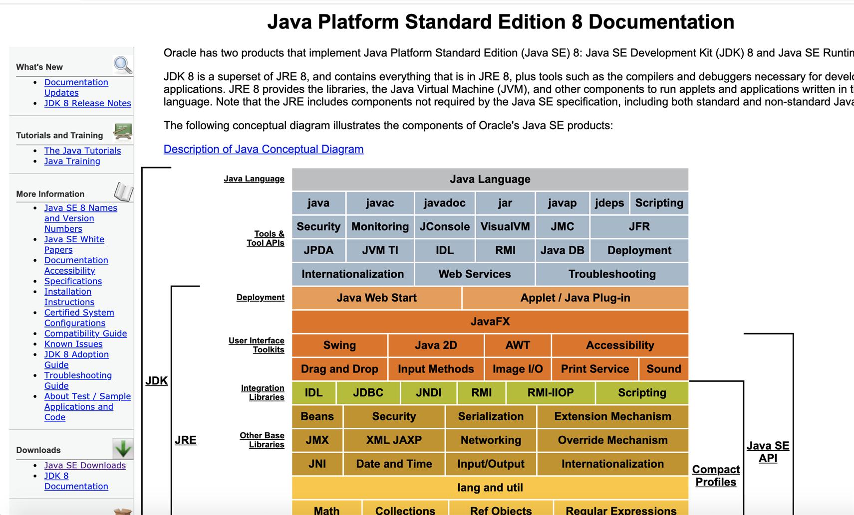Open JDK 8 Documentation sidebar link
The height and width of the screenshot is (515, 854).
click(x=76, y=481)
